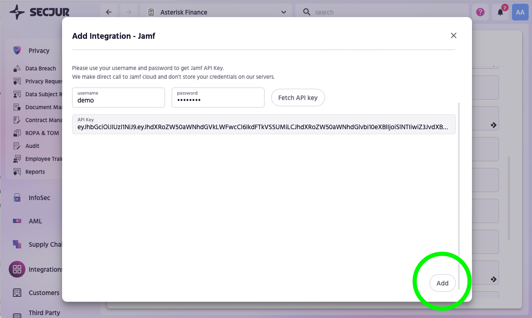Viewport: 532px width, 318px height.
Task: Open Audit in sidebar
Action: tap(32, 146)
